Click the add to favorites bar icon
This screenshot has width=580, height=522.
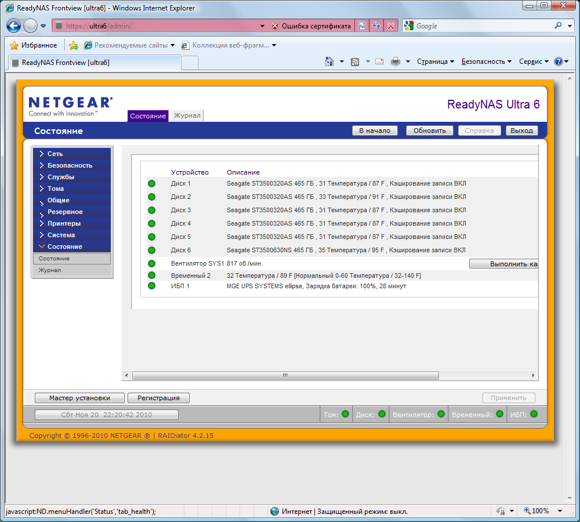[74, 45]
